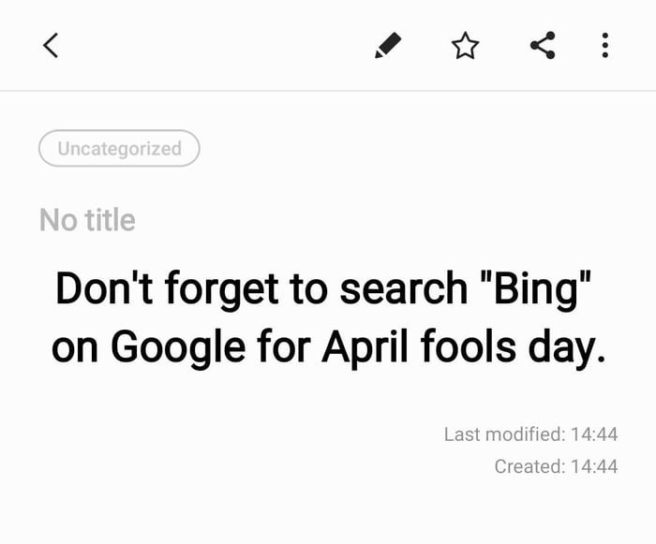Tap the No title field
Screen dimensions: 656x544
tap(87, 219)
